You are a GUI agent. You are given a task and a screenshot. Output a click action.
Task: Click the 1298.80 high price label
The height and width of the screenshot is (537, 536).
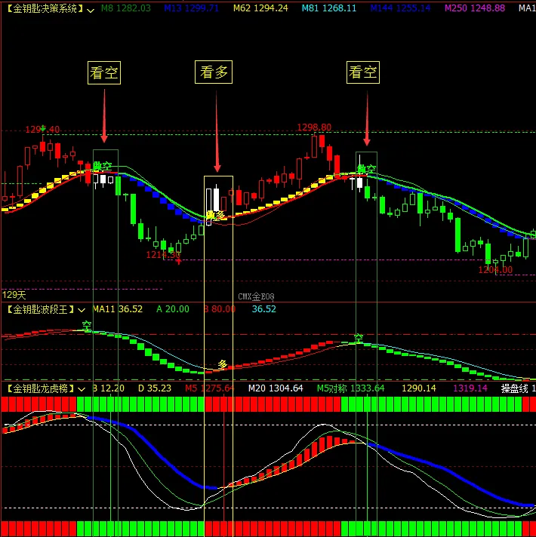[314, 127]
